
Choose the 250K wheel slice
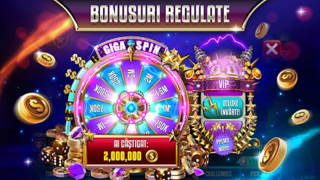pyautogui.click(x=114, y=78)
